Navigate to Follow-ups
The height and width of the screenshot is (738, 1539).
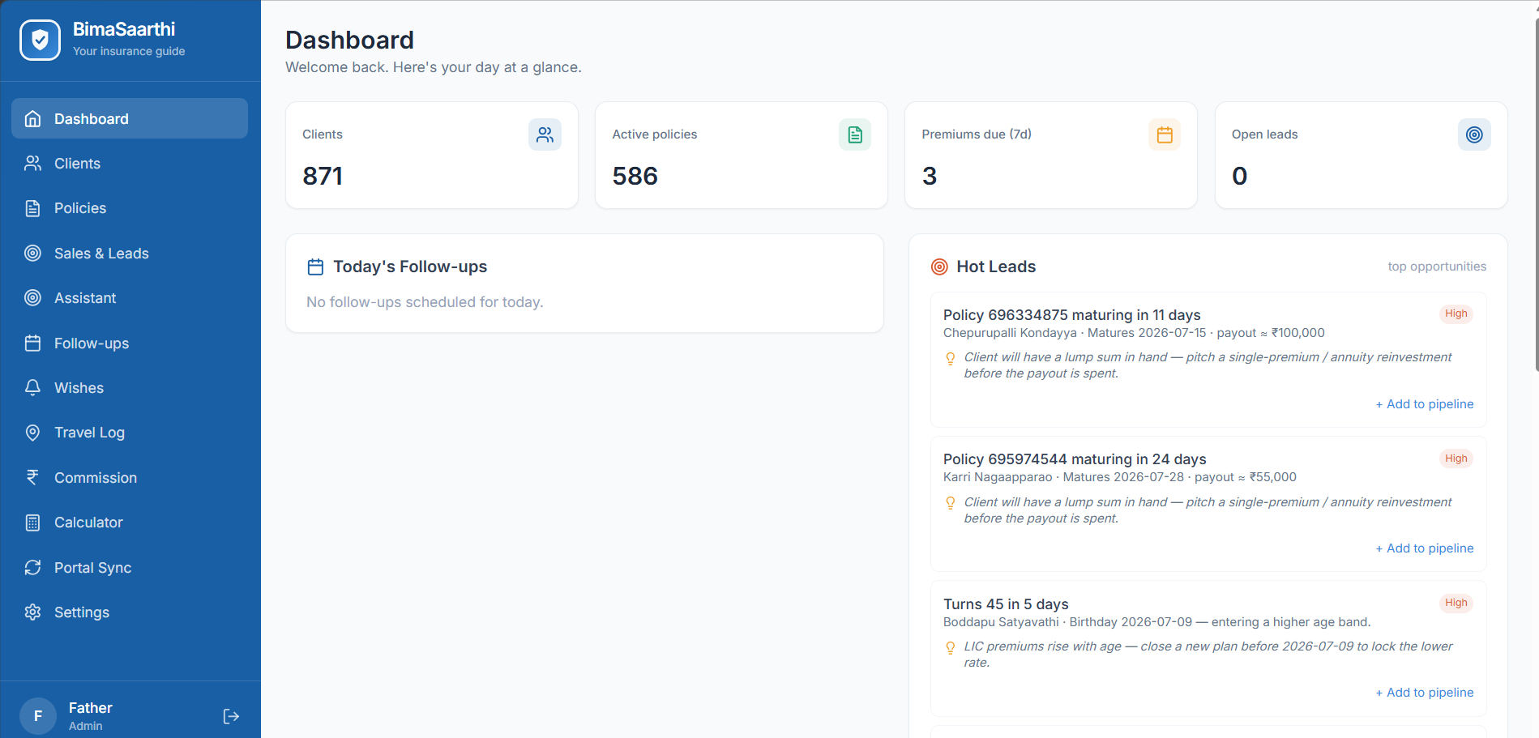click(x=130, y=343)
